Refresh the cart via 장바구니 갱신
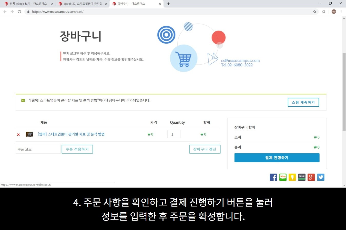This screenshot has height=230, width=346. [205, 149]
